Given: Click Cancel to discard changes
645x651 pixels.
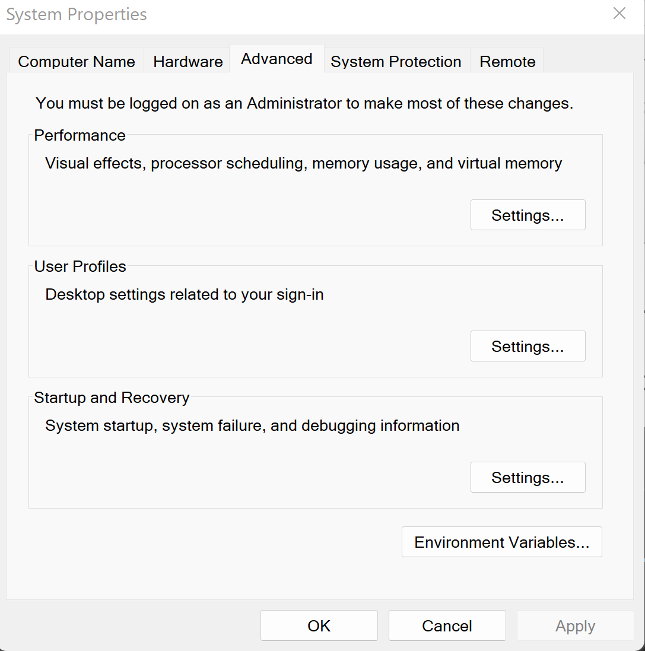Looking at the screenshot, I should (447, 625).
